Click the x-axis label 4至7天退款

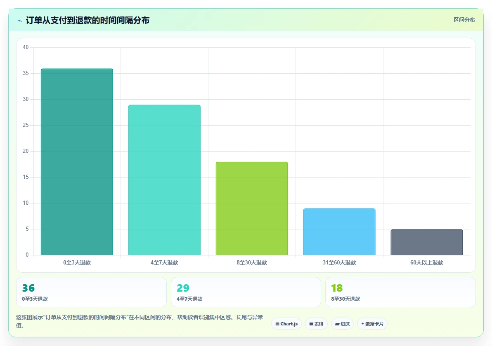pos(164,262)
